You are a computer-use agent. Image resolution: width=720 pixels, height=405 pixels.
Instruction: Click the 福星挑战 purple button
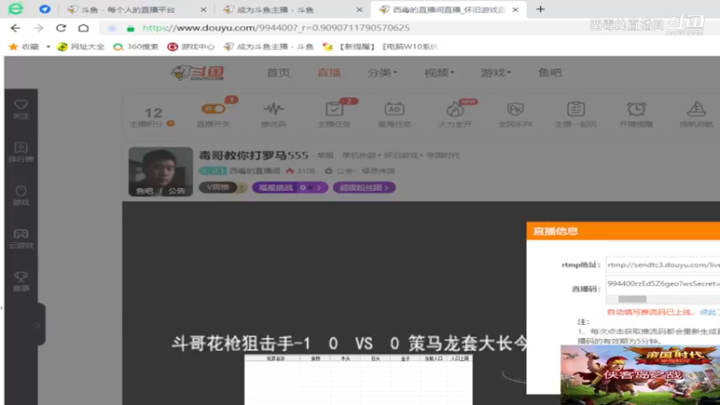tap(290, 187)
